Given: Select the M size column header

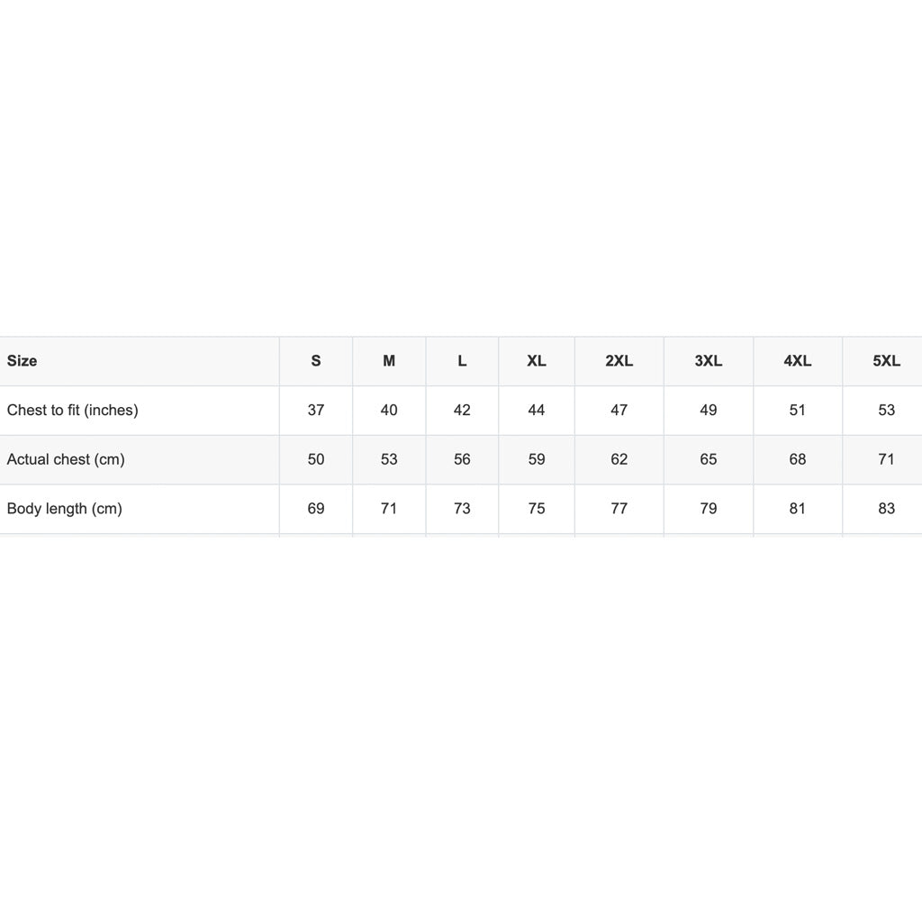Looking at the screenshot, I should [x=389, y=361].
